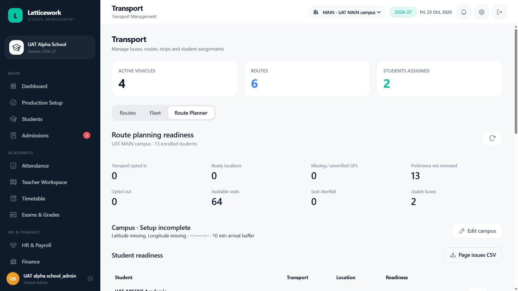Viewport: 518px width, 291px height.
Task: Open UAT Alpha School switcher card
Action: tap(50, 48)
